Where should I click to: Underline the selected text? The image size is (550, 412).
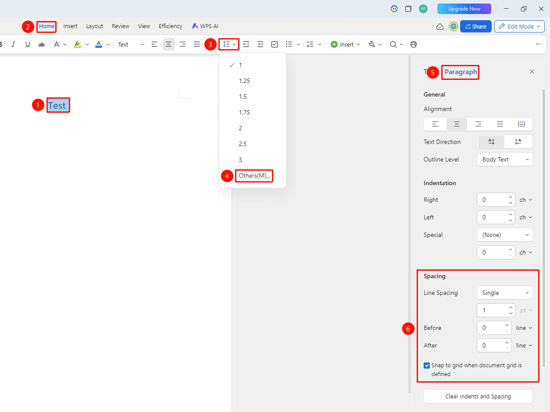click(x=28, y=44)
